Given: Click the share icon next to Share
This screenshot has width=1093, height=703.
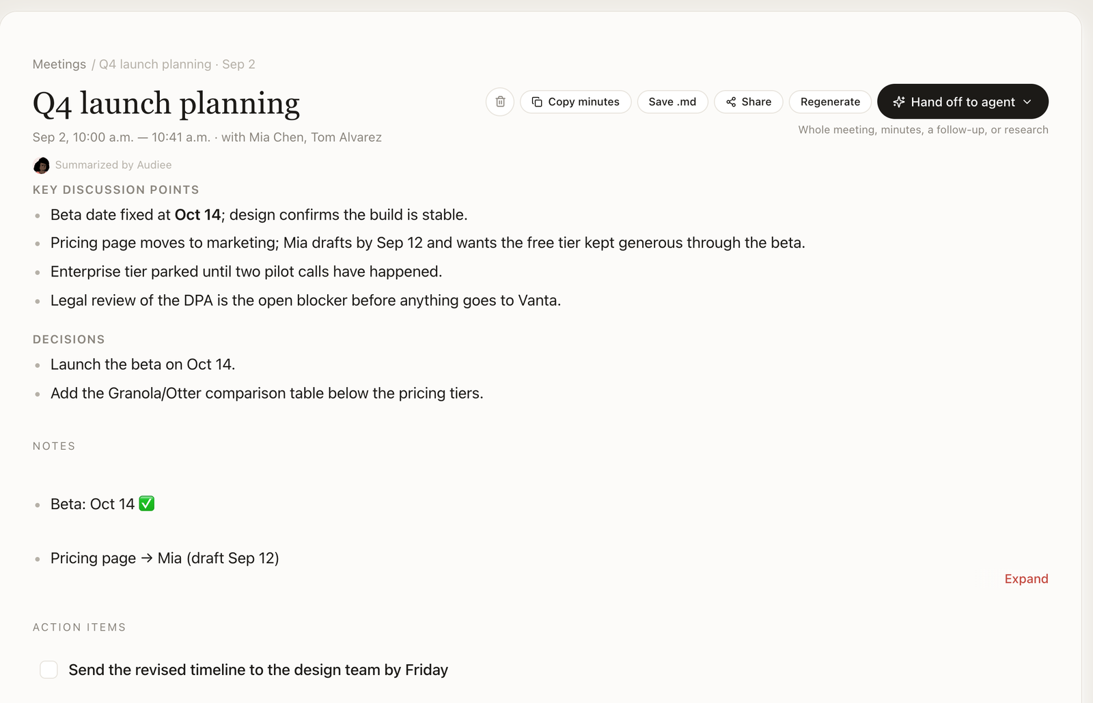Looking at the screenshot, I should click(731, 102).
